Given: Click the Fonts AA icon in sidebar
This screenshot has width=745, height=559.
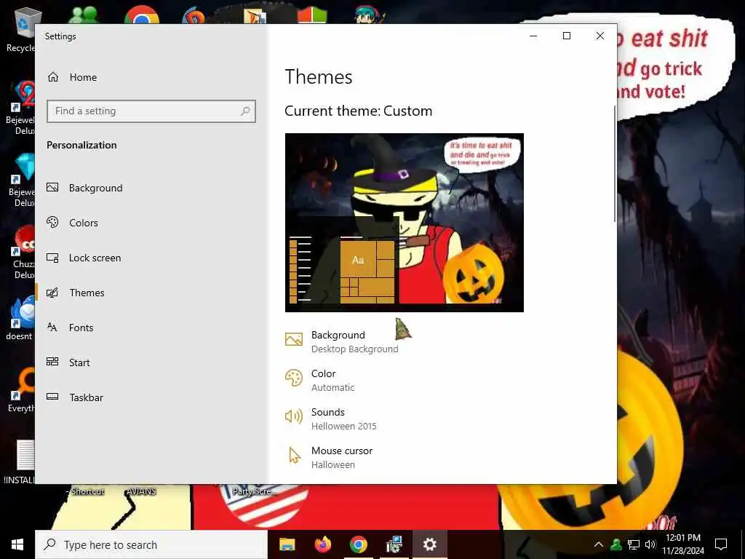Looking at the screenshot, I should click(52, 327).
